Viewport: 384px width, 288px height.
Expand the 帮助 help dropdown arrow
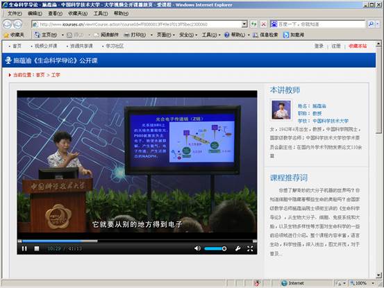(x=249, y=35)
